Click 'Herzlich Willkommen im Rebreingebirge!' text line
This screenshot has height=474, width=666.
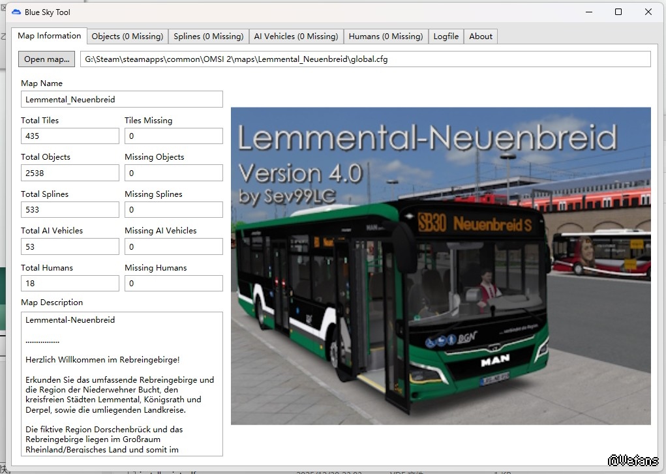pyautogui.click(x=102, y=360)
